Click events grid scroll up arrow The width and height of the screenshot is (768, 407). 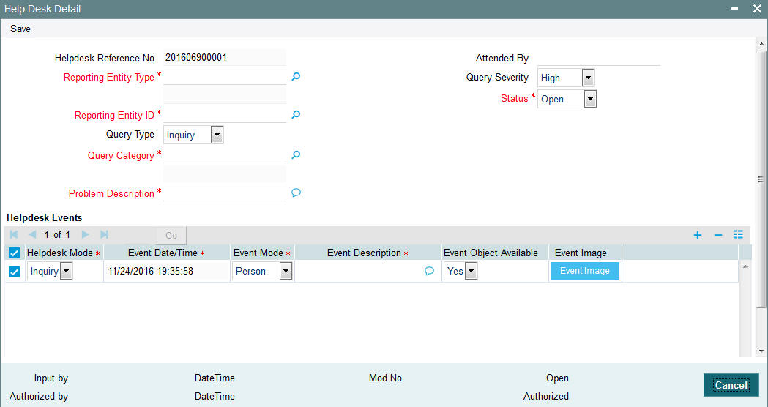coord(745,266)
